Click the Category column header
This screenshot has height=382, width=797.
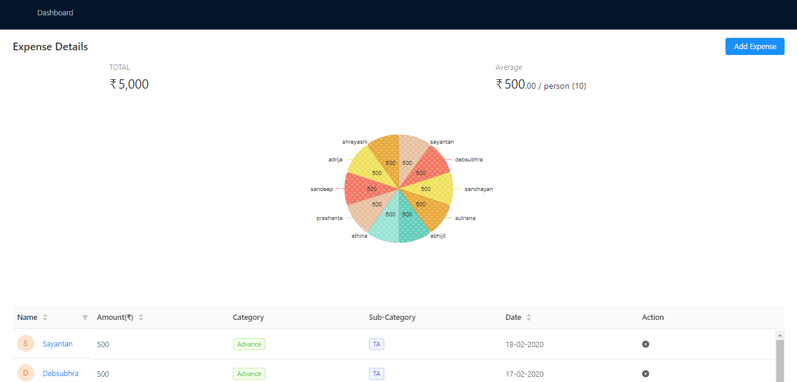(248, 318)
